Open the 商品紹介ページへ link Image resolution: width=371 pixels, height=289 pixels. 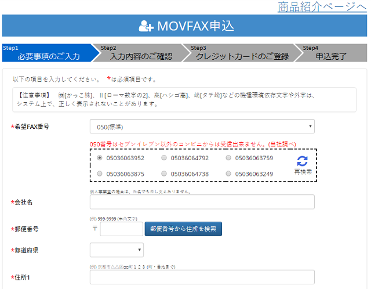(x=322, y=7)
